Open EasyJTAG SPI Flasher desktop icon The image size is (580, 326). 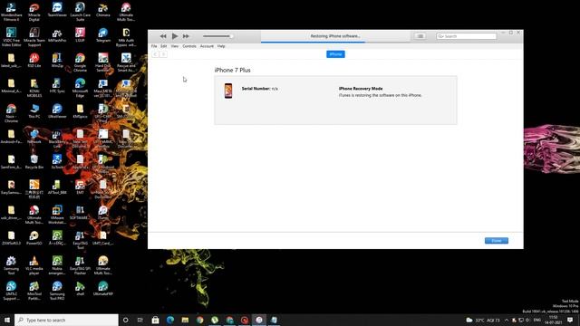[80, 265]
